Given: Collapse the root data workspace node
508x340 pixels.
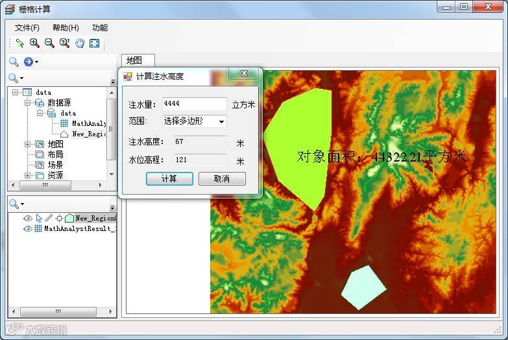Looking at the screenshot, I should click(15, 92).
